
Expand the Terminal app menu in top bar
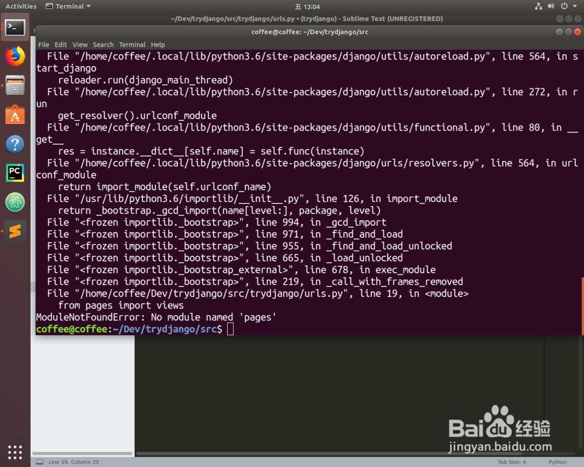pyautogui.click(x=68, y=6)
